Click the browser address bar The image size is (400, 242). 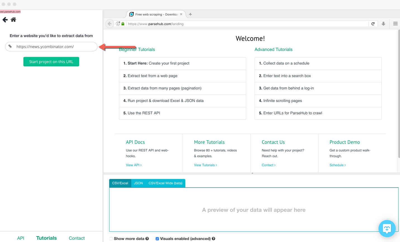(x=248, y=24)
